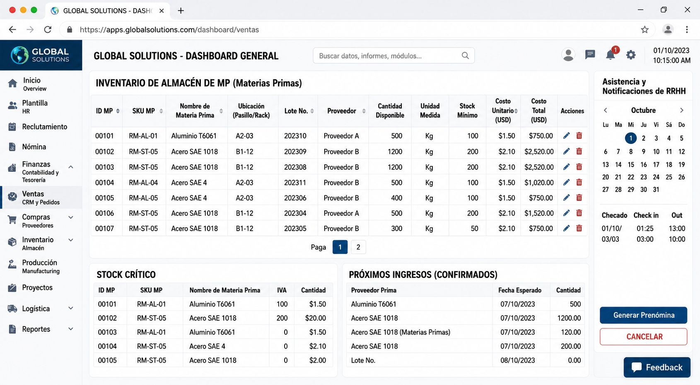700x385 pixels.
Task: Bookmark this page with star icon
Action: pos(644,30)
